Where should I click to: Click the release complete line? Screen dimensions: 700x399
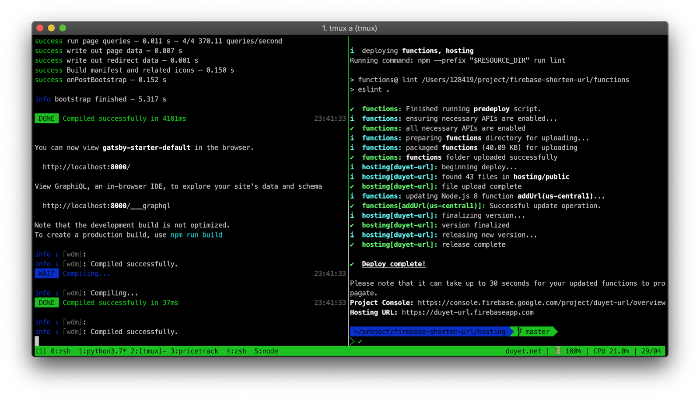click(x=428, y=245)
